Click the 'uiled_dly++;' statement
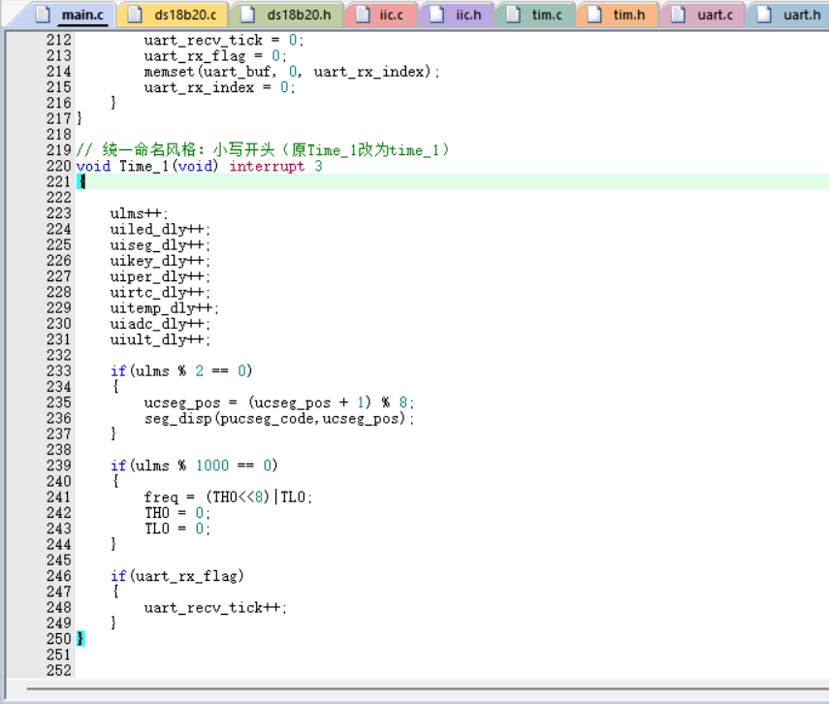 pyautogui.click(x=160, y=230)
